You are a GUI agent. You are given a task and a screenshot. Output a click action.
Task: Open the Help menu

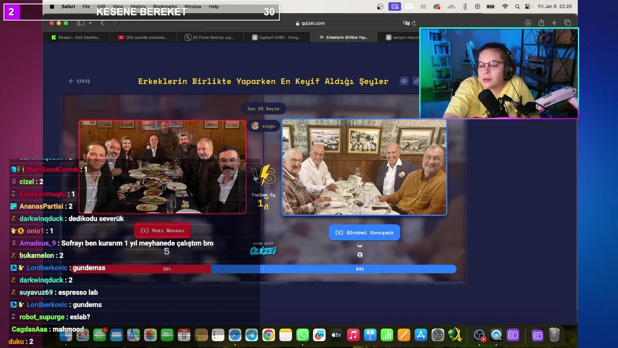(213, 7)
